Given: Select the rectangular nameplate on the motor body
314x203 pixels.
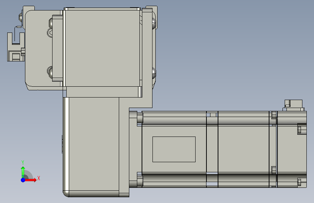Looking at the screenshot, I should tap(174, 149).
